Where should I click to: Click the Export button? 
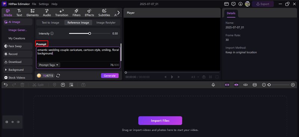(x=263, y=4)
